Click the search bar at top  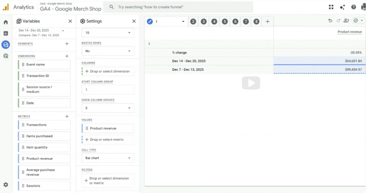pos(178,7)
